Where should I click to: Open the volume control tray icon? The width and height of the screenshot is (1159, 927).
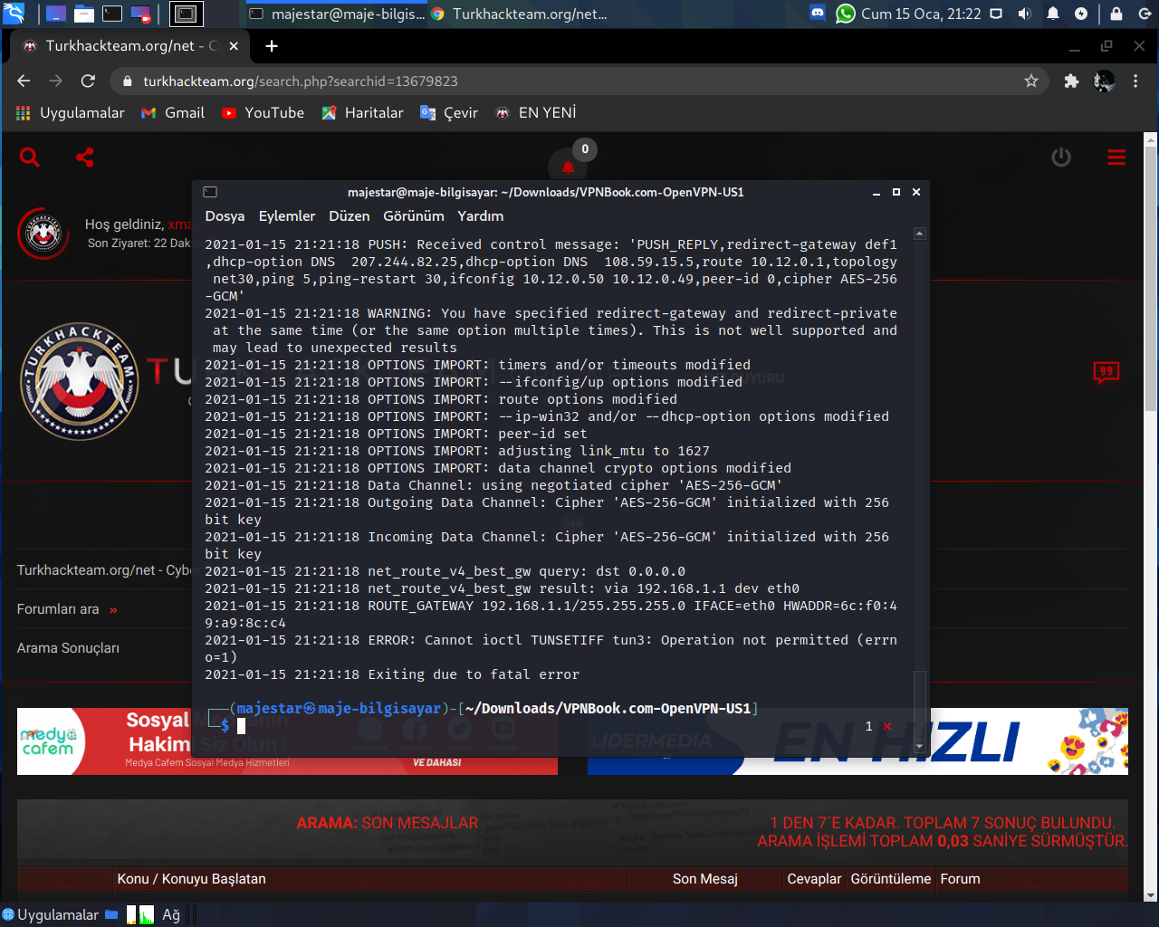click(x=1024, y=14)
